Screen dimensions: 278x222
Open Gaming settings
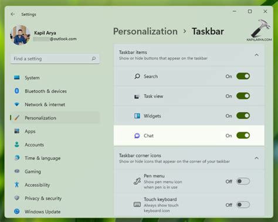(x=55, y=172)
